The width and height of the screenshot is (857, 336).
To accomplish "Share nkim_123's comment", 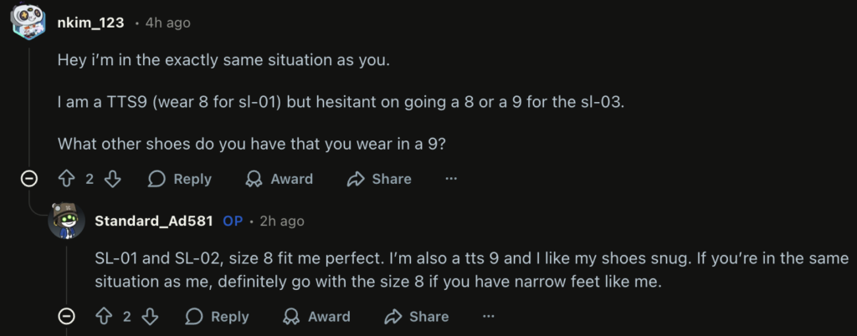I will [x=379, y=179].
